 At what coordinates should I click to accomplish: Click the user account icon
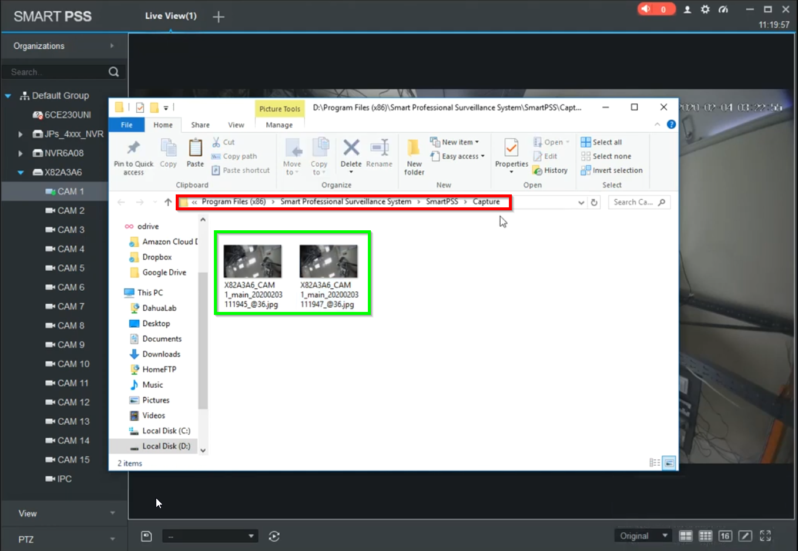coord(687,9)
